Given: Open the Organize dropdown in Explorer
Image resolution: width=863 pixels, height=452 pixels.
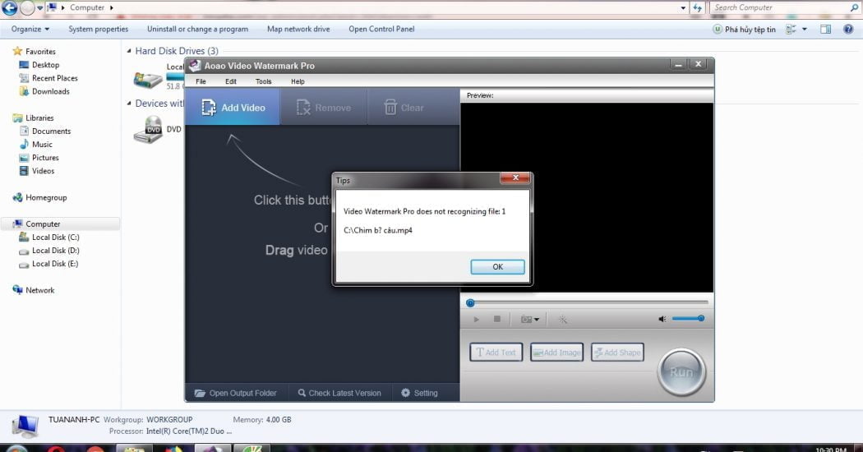Looking at the screenshot, I should tap(30, 30).
